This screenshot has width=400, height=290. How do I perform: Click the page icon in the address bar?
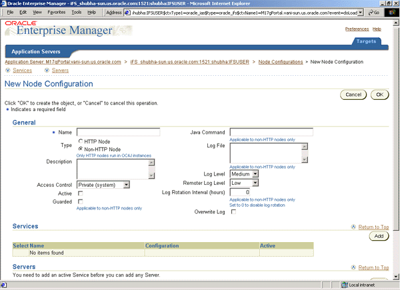point(128,13)
